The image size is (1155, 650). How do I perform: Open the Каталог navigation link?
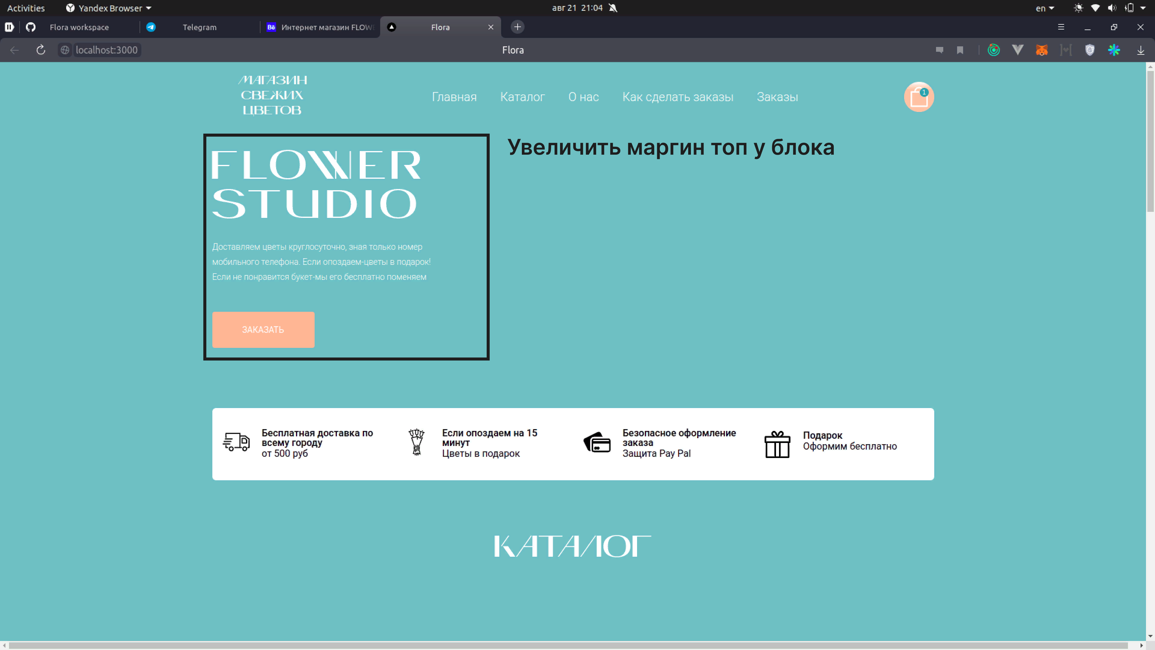522,97
